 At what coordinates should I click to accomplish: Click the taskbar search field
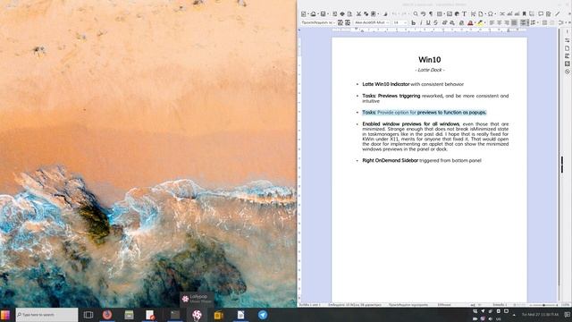[46, 315]
